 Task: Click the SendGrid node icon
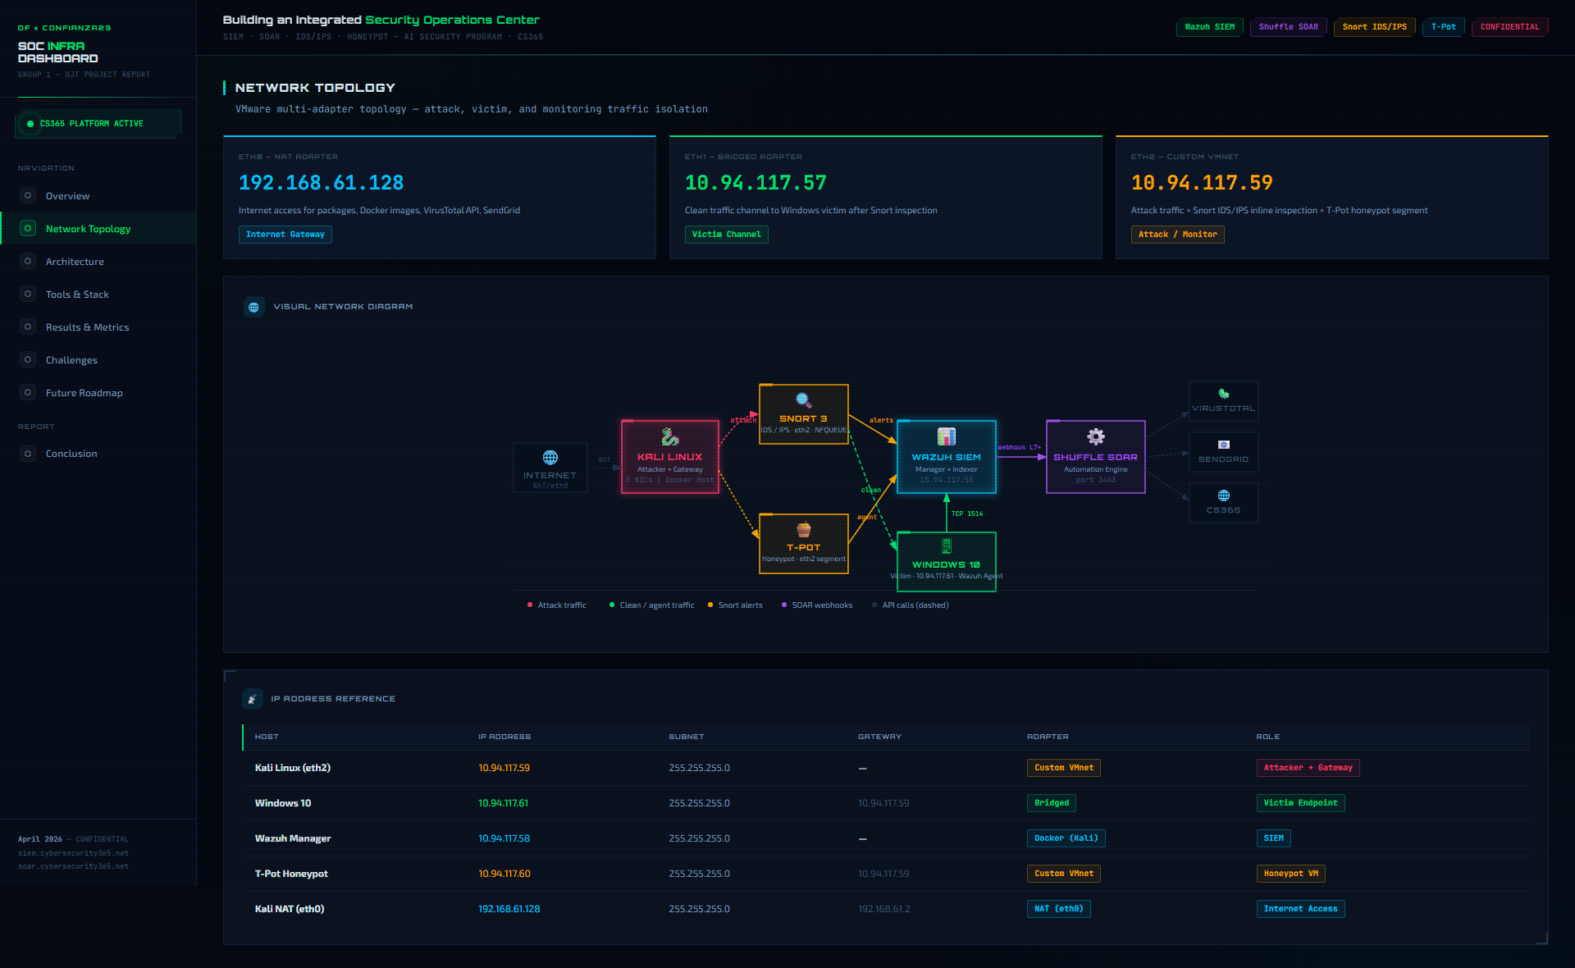click(x=1224, y=445)
